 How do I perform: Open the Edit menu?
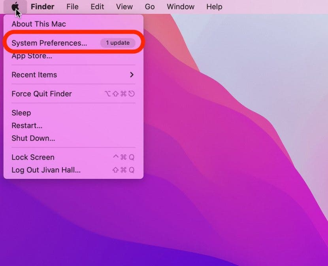pos(97,7)
